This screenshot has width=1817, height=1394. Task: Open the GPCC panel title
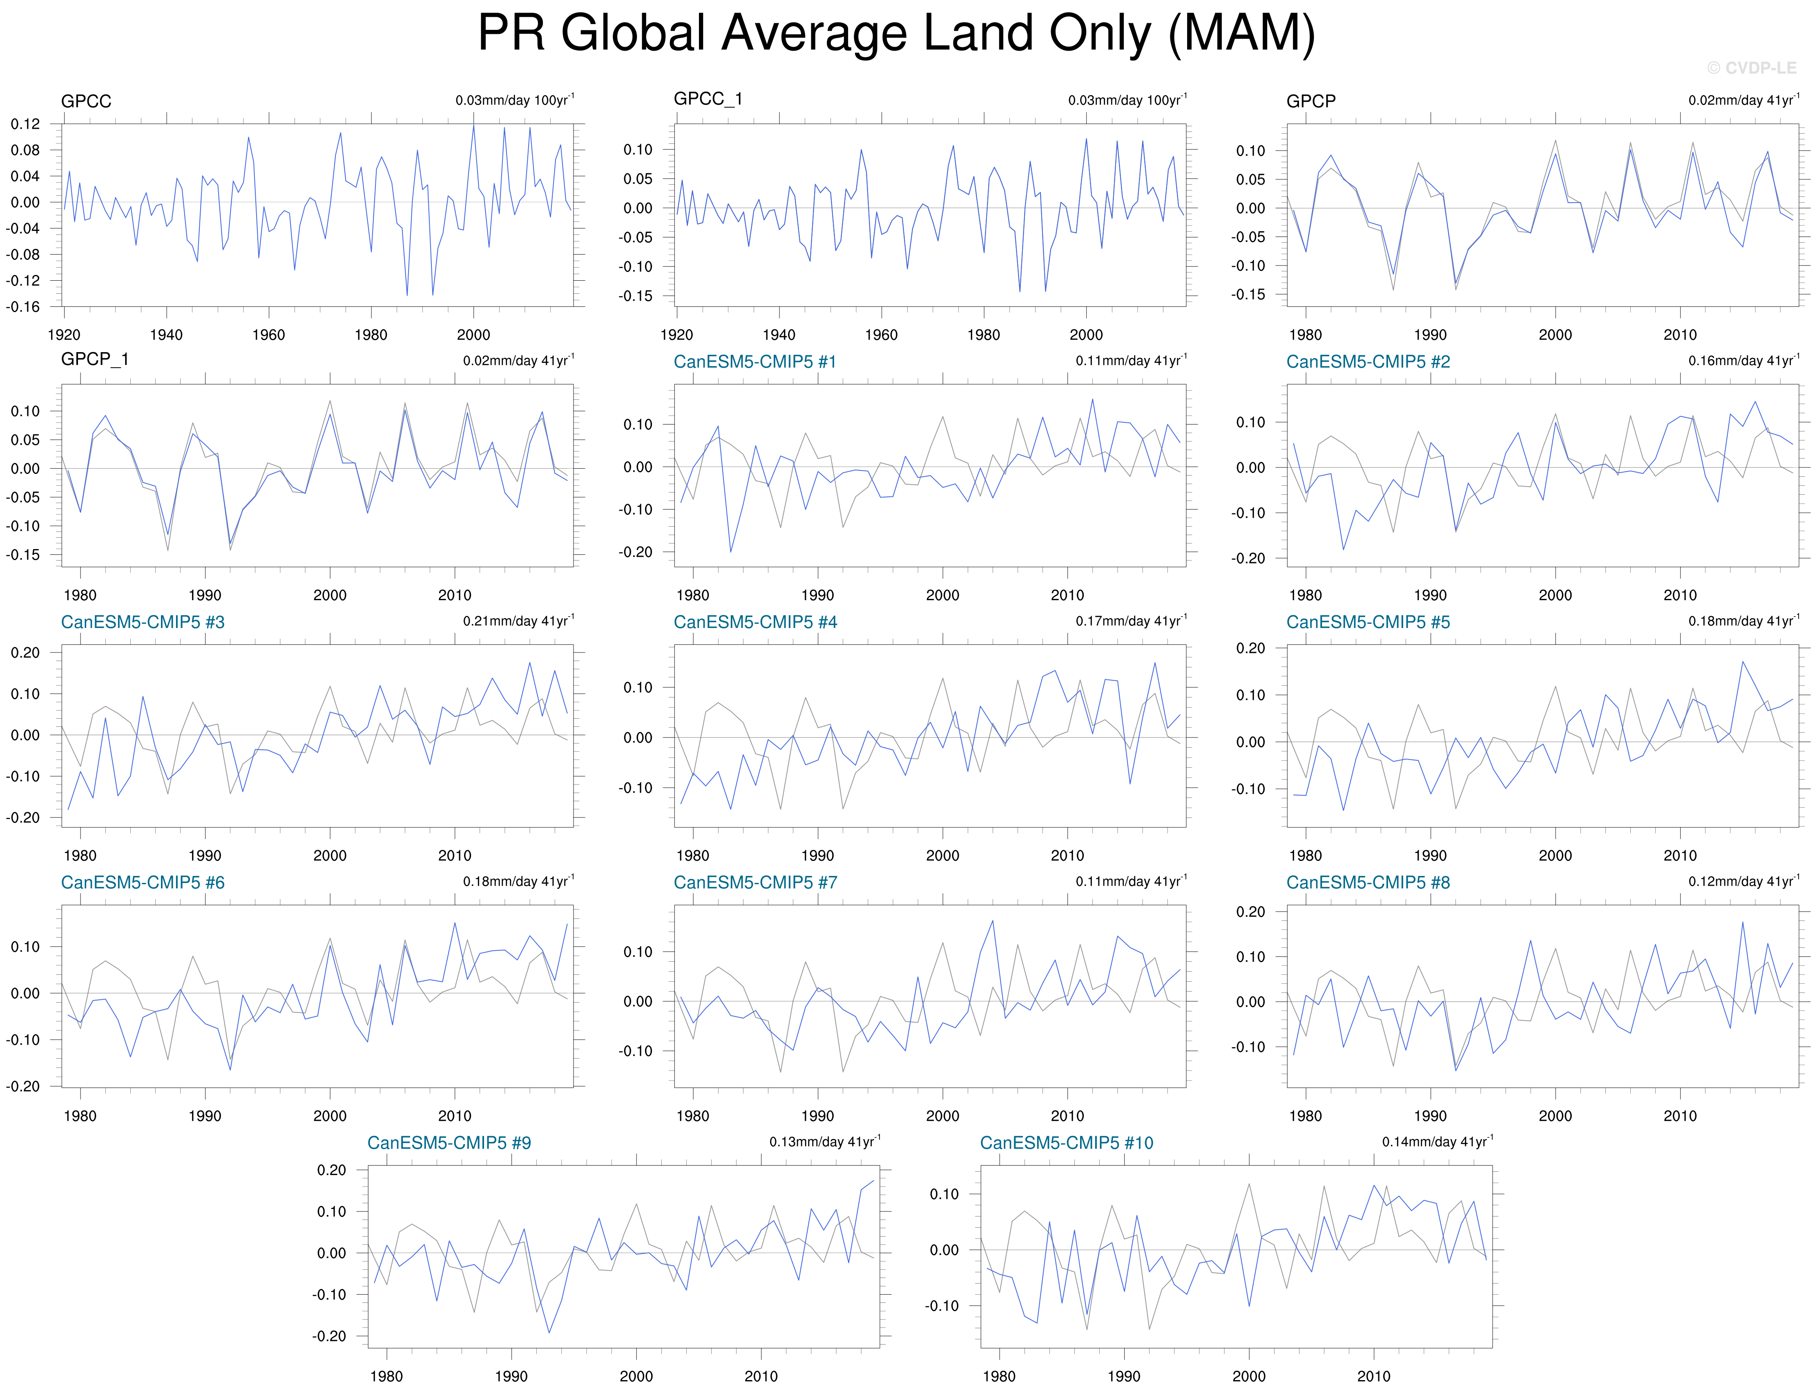(x=86, y=101)
